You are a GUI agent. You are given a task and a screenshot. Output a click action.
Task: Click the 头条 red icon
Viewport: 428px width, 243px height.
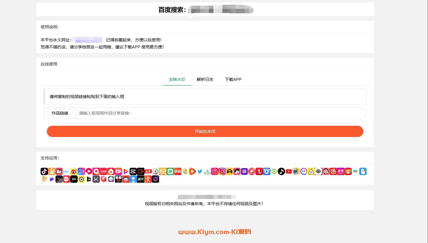click(148, 172)
